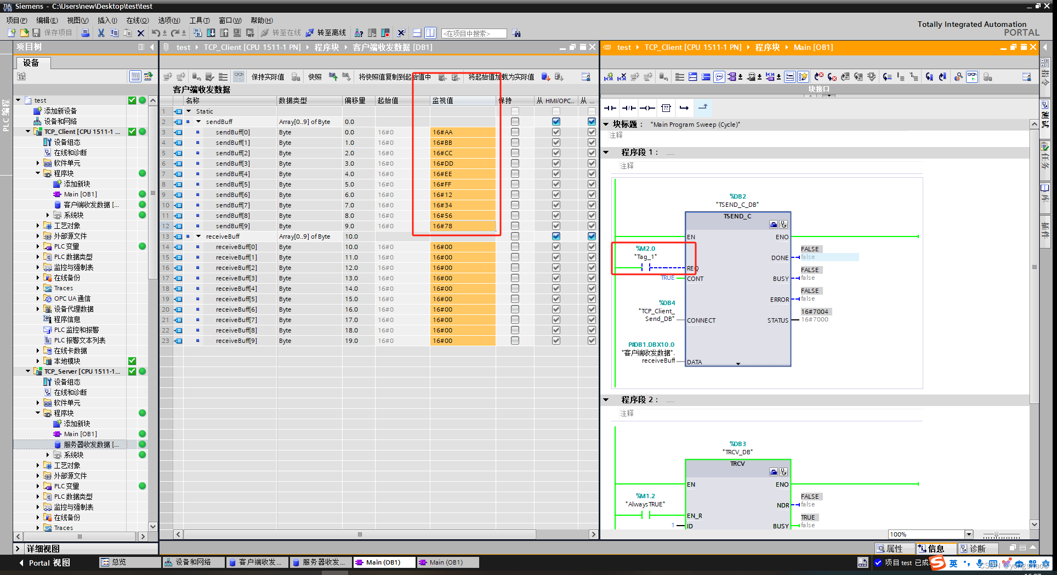
Task: Click 保持实际值 button
Action: click(268, 77)
